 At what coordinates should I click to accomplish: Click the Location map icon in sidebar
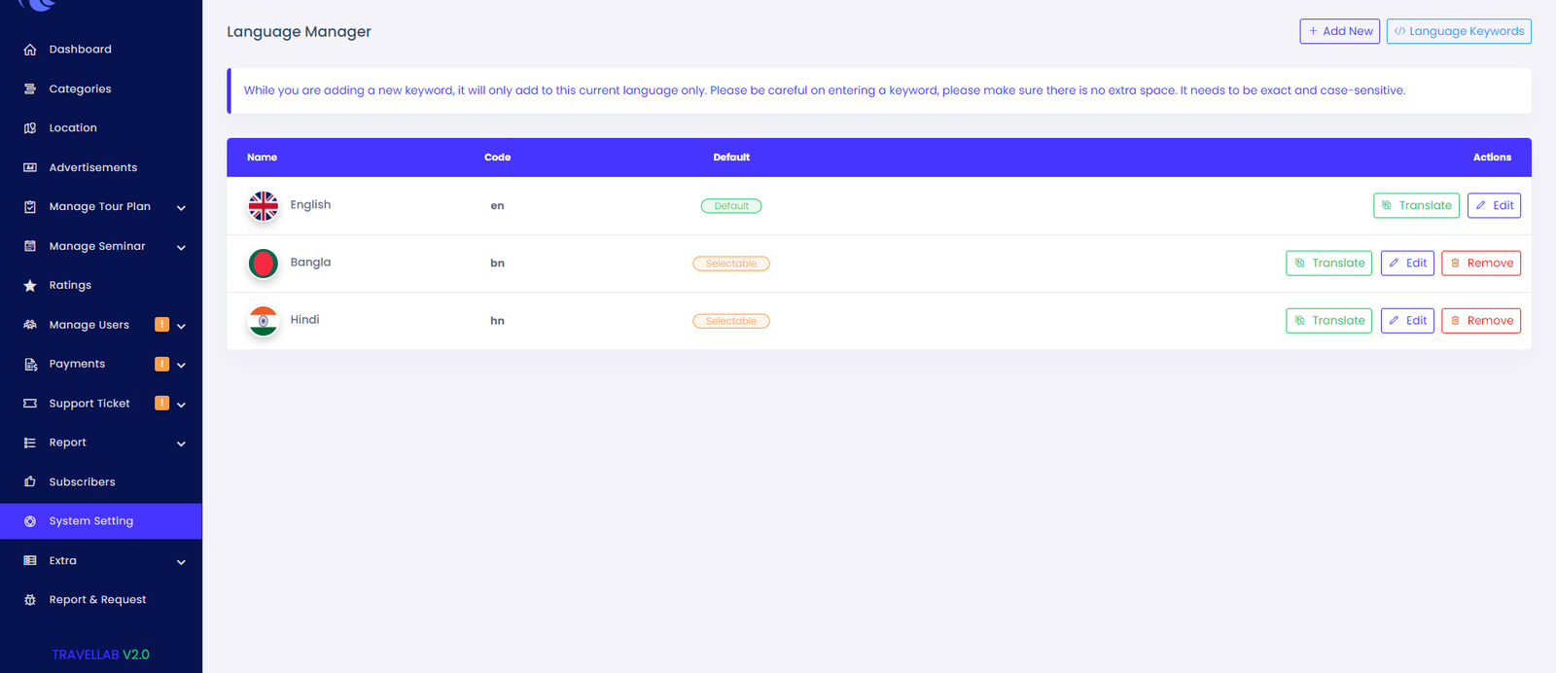tap(30, 128)
